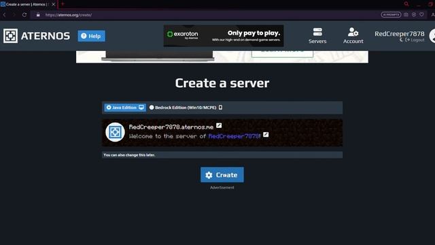Click 'RedCreeper7878.aternos.me' server address text
Screen dimensions: 435x245
171,127
